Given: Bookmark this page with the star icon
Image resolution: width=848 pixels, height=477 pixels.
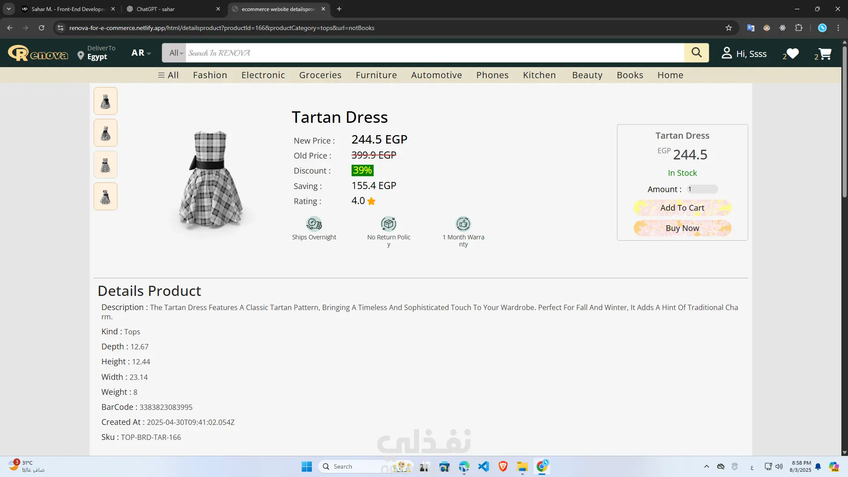Looking at the screenshot, I should (729, 28).
